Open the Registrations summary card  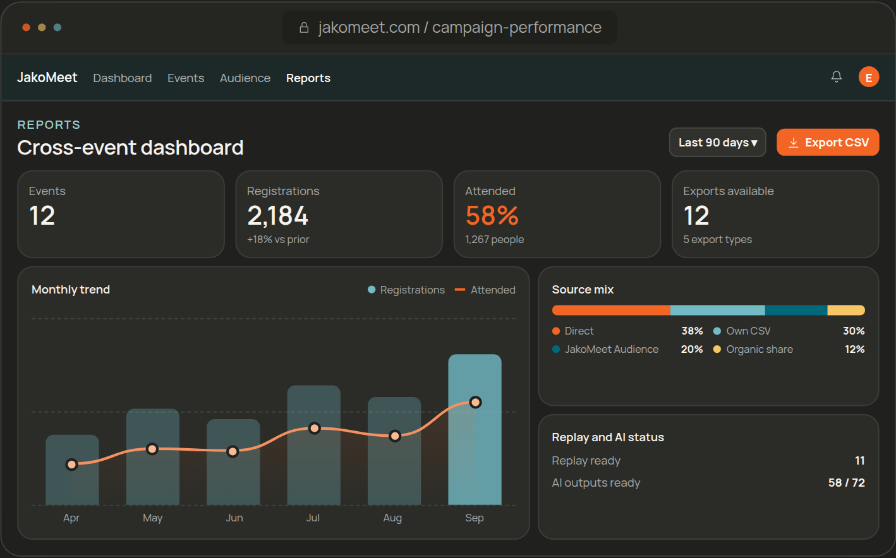click(x=339, y=214)
